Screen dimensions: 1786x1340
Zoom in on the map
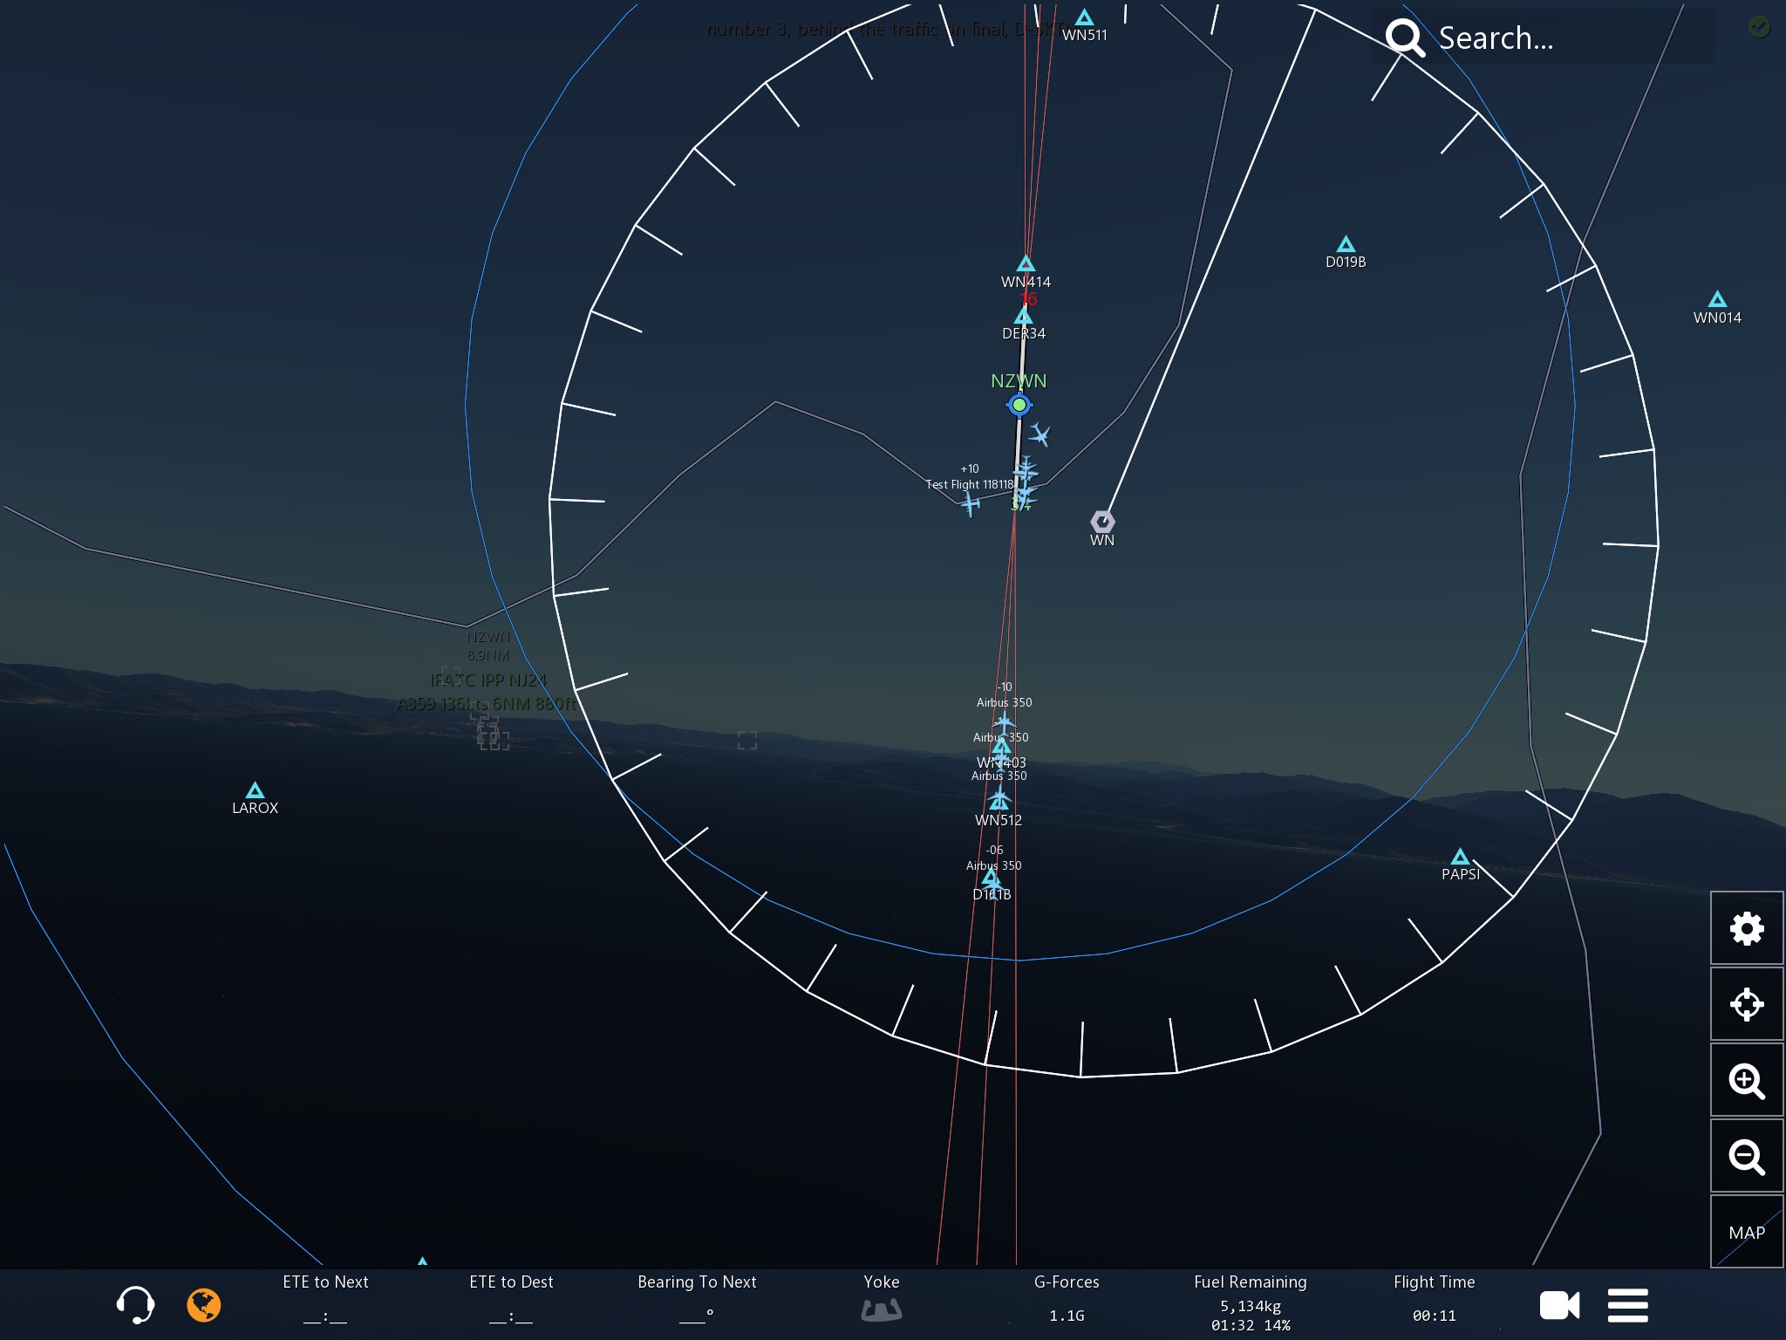click(1746, 1081)
